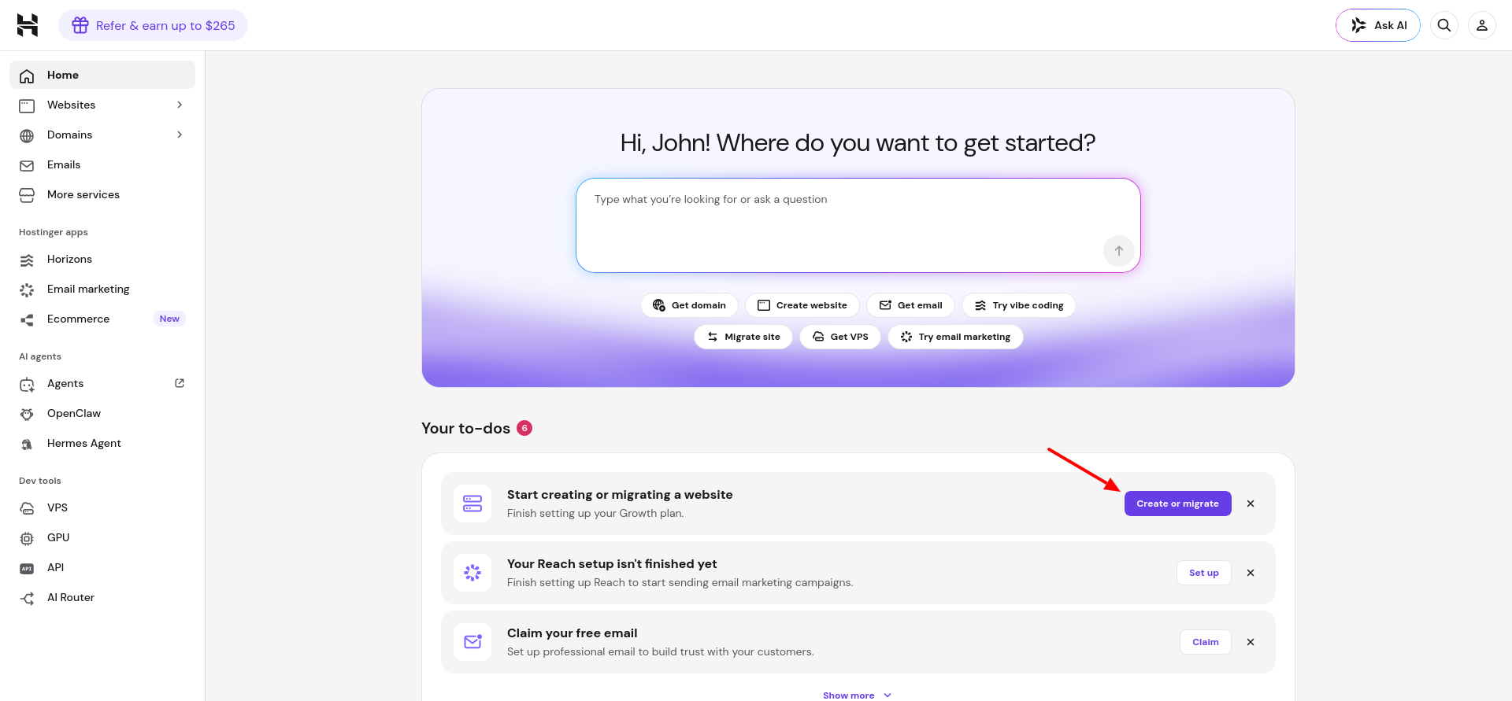The height and width of the screenshot is (701, 1512).
Task: Click the Email marketing sidebar icon
Action: coord(27,290)
